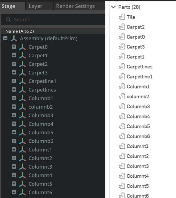Viewport: 176px width, 198px height.
Task: Click the part icon beside Columnt1 in Parts list
Action: click(122, 146)
